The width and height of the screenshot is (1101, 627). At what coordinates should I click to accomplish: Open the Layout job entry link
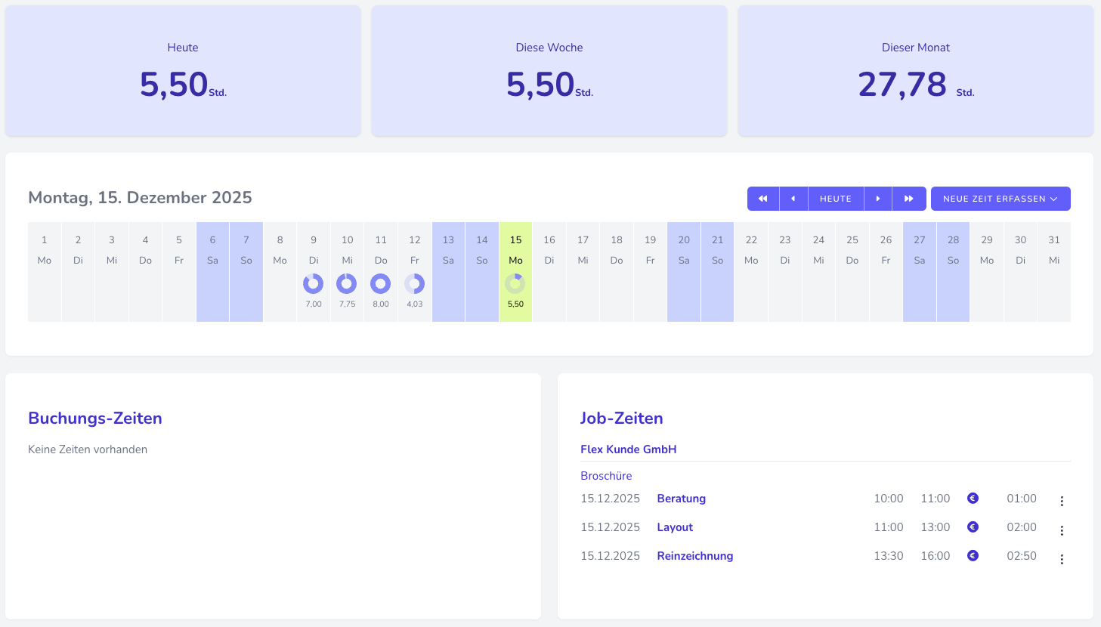[x=674, y=527]
